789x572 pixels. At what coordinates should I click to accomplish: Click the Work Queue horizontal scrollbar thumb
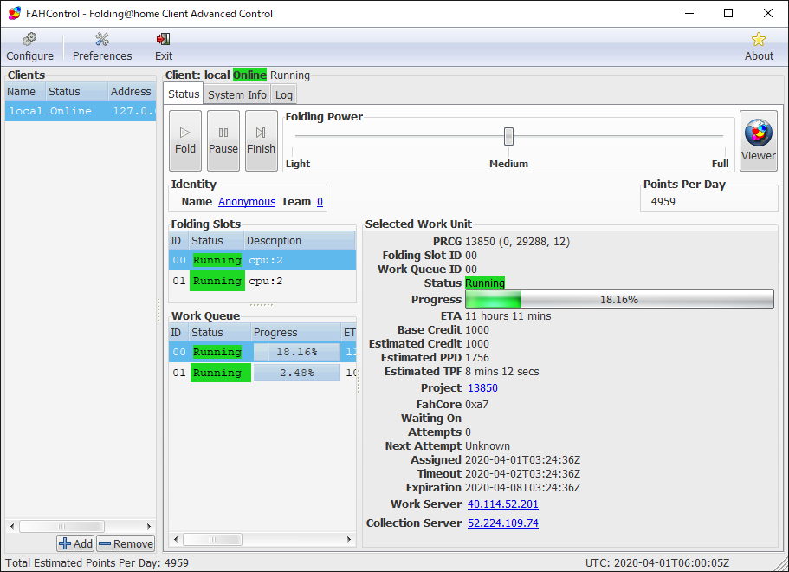[x=212, y=539]
